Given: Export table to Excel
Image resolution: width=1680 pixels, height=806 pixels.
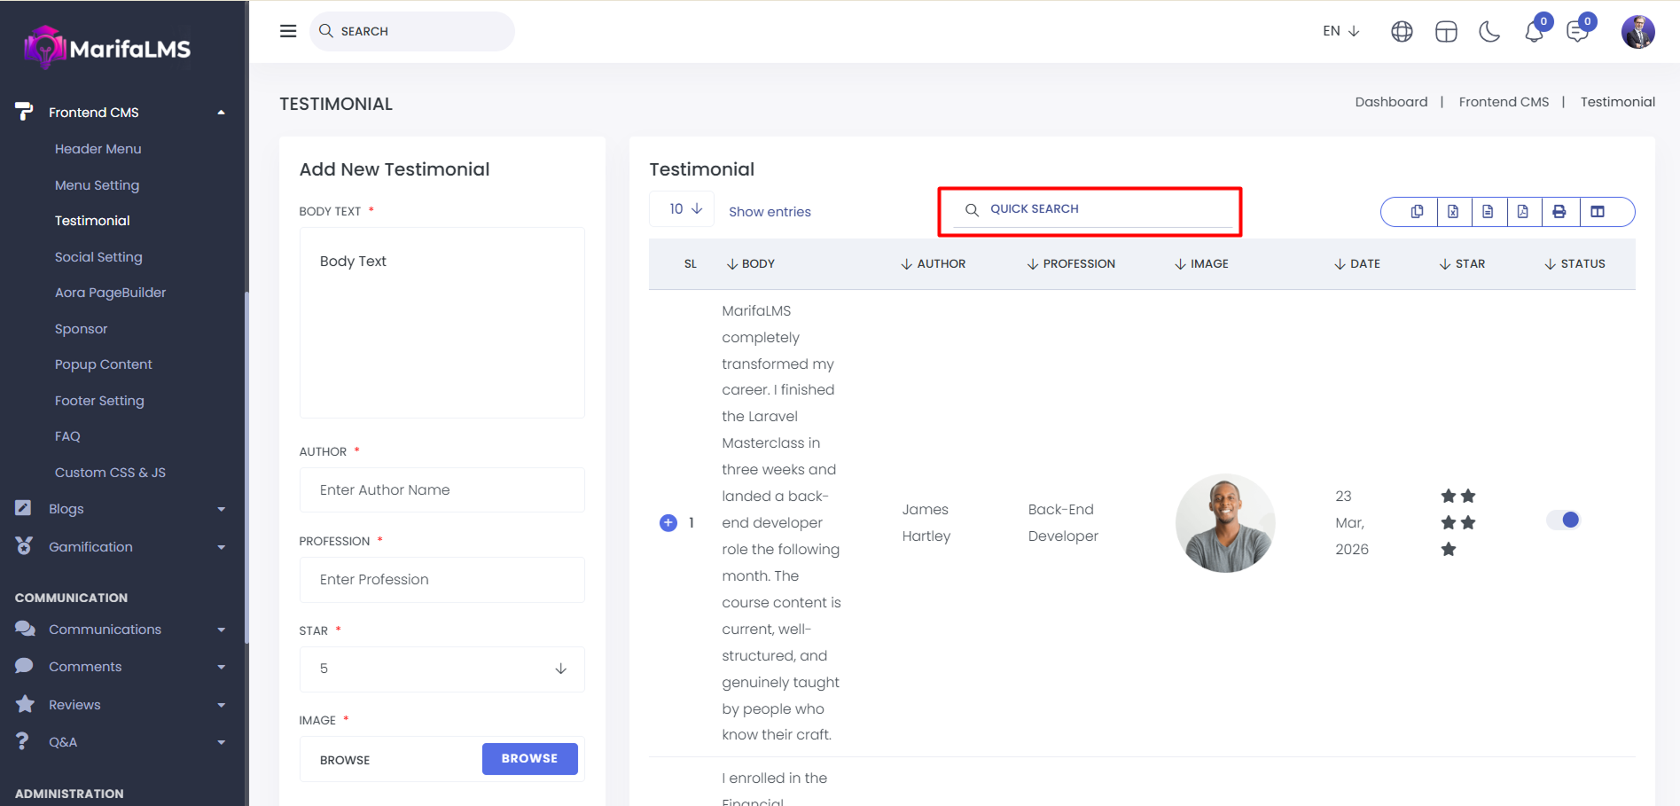Looking at the screenshot, I should 1453,212.
